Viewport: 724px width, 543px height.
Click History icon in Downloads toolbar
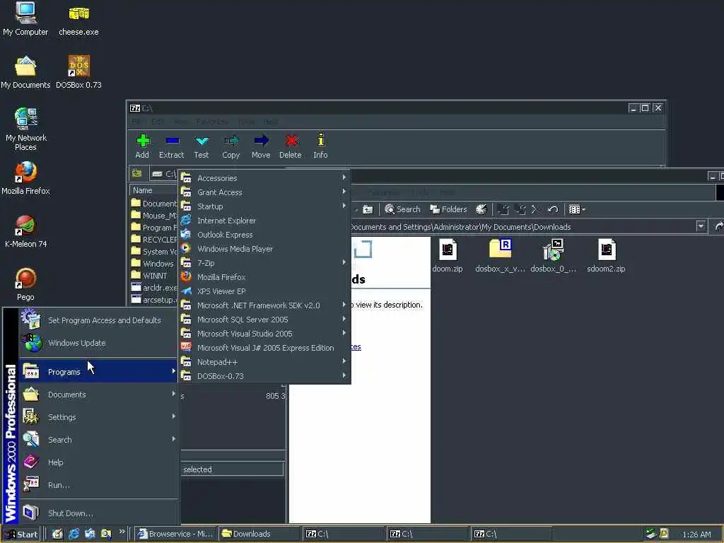coord(481,209)
